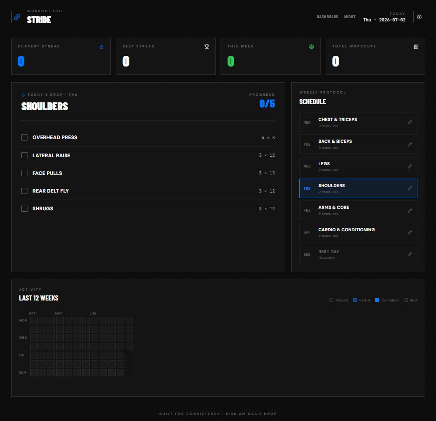
Task: Click the target icon in This Week card
Action: (311, 47)
